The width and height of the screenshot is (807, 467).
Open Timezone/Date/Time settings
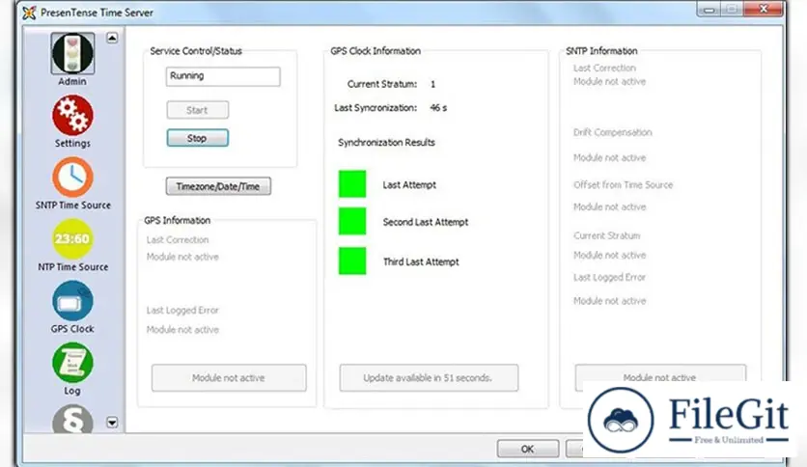click(x=218, y=186)
